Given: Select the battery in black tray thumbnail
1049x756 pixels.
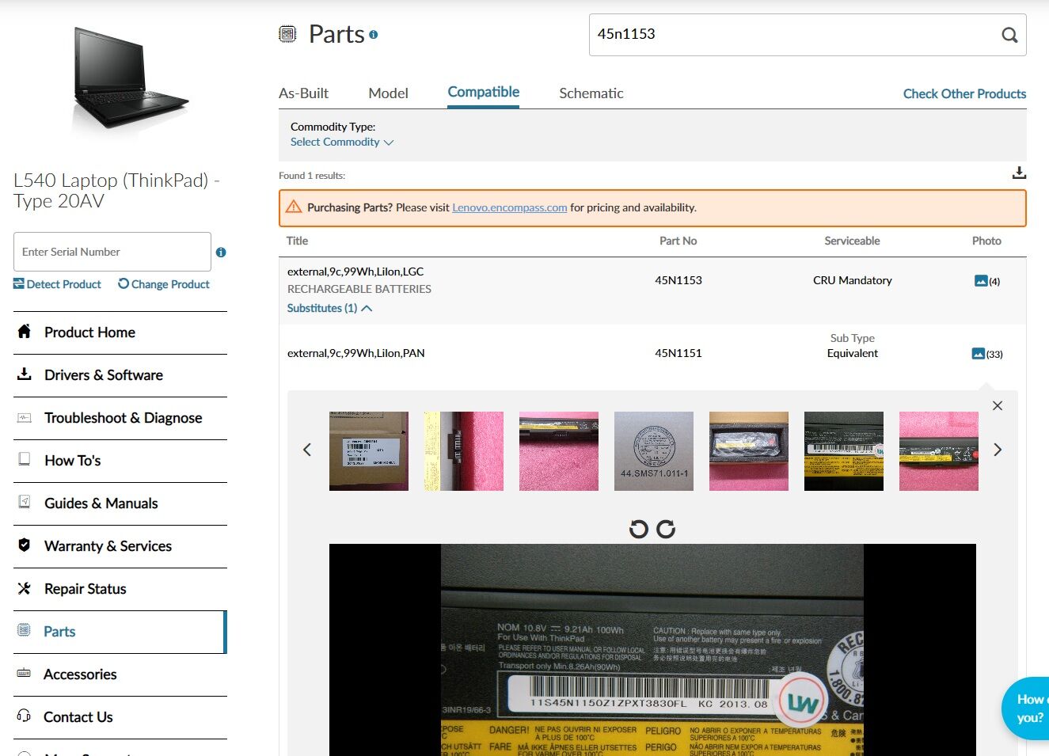Looking at the screenshot, I should 749,451.
